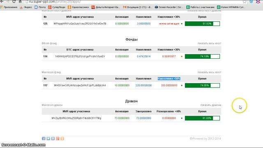Click the 0.56910977 accumulation +30% value
The image size is (263, 148).
tap(169, 56)
